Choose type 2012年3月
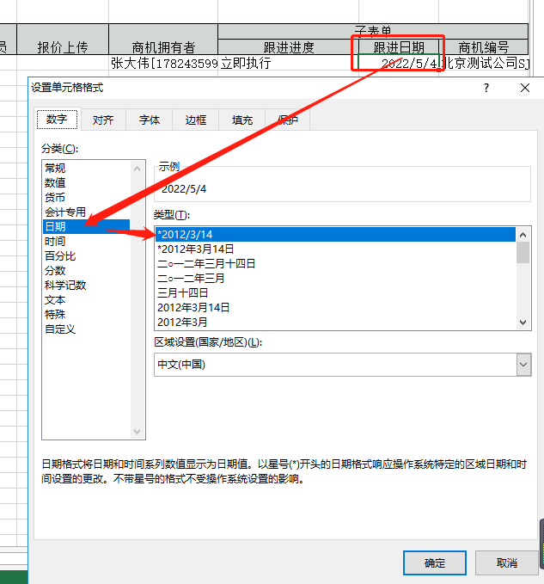Viewport: 544px width, 584px height. click(335, 323)
